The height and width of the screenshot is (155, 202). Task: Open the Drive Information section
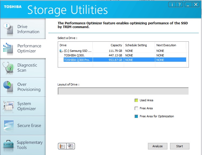click(x=23, y=29)
